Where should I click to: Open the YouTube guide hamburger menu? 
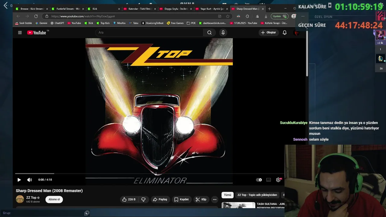click(20, 33)
